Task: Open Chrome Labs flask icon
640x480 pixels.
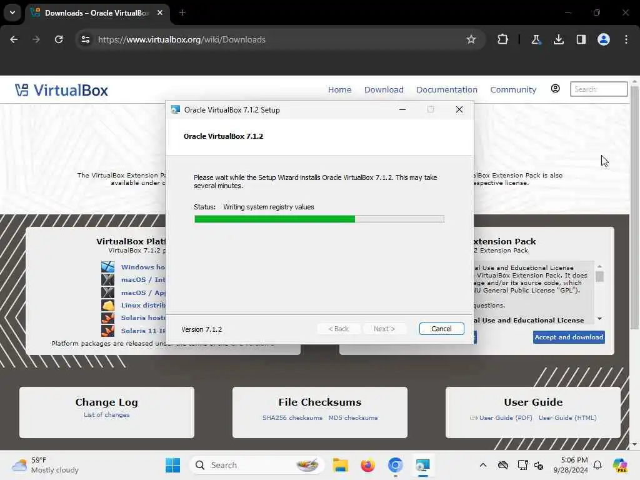Action: [x=536, y=39]
